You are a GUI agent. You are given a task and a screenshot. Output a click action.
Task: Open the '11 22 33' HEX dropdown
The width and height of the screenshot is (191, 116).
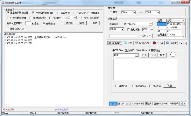coord(75,18)
